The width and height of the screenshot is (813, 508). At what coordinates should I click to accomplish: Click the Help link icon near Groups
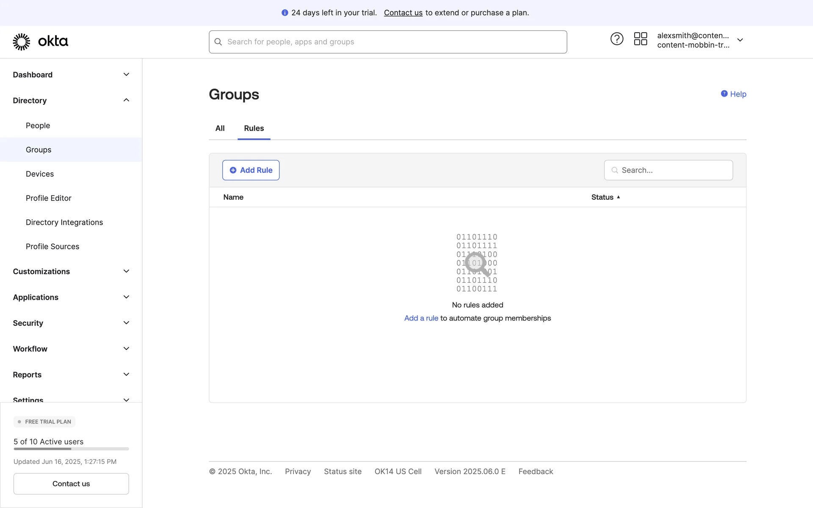(724, 94)
